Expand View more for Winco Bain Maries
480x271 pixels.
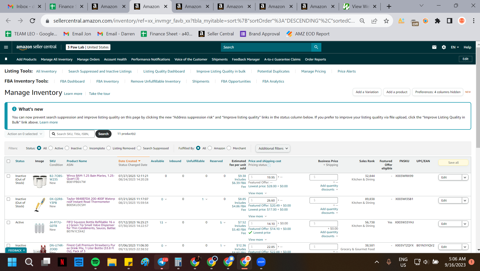pyautogui.click(x=258, y=193)
